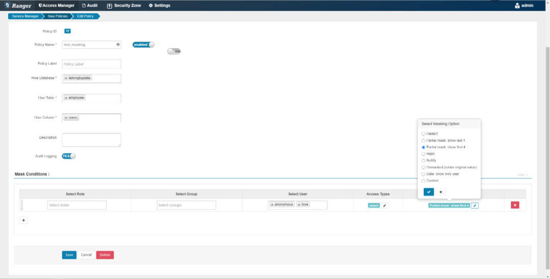Select Date: show only year option
This screenshot has height=279, width=550.
click(x=423, y=174)
